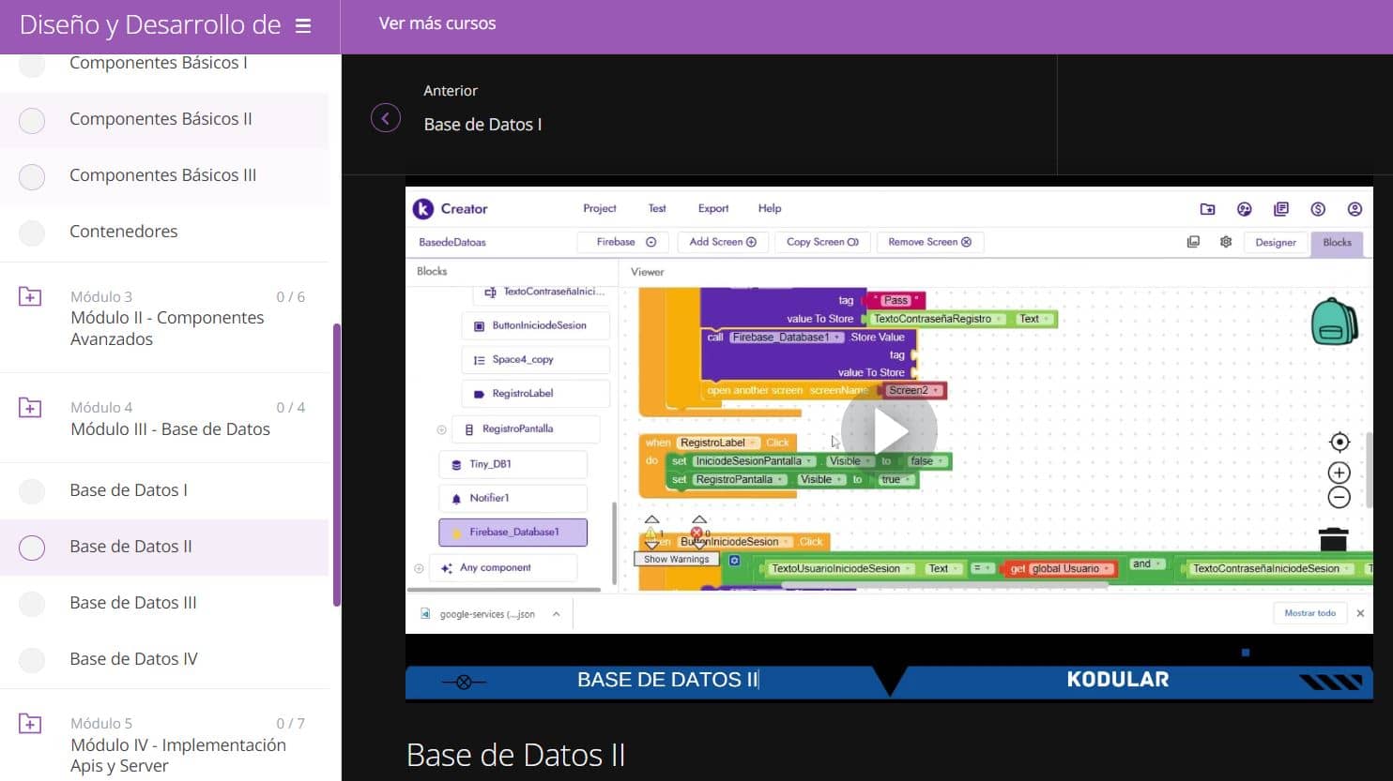Screen dimensions: 1393x781
Task: Click the zoom out minus icon
Action: (x=1339, y=498)
